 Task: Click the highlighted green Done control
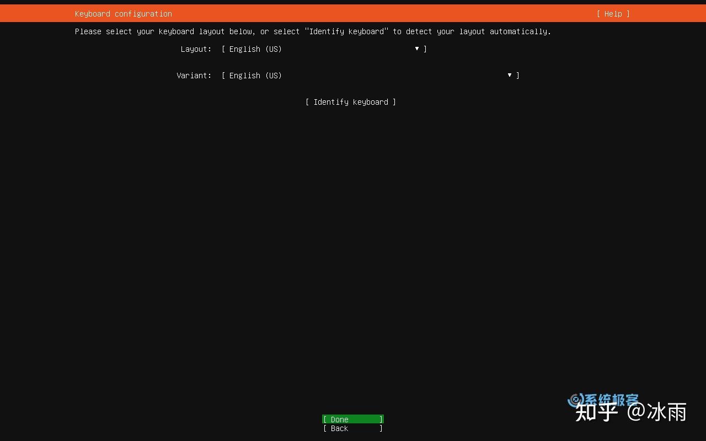[352, 419]
